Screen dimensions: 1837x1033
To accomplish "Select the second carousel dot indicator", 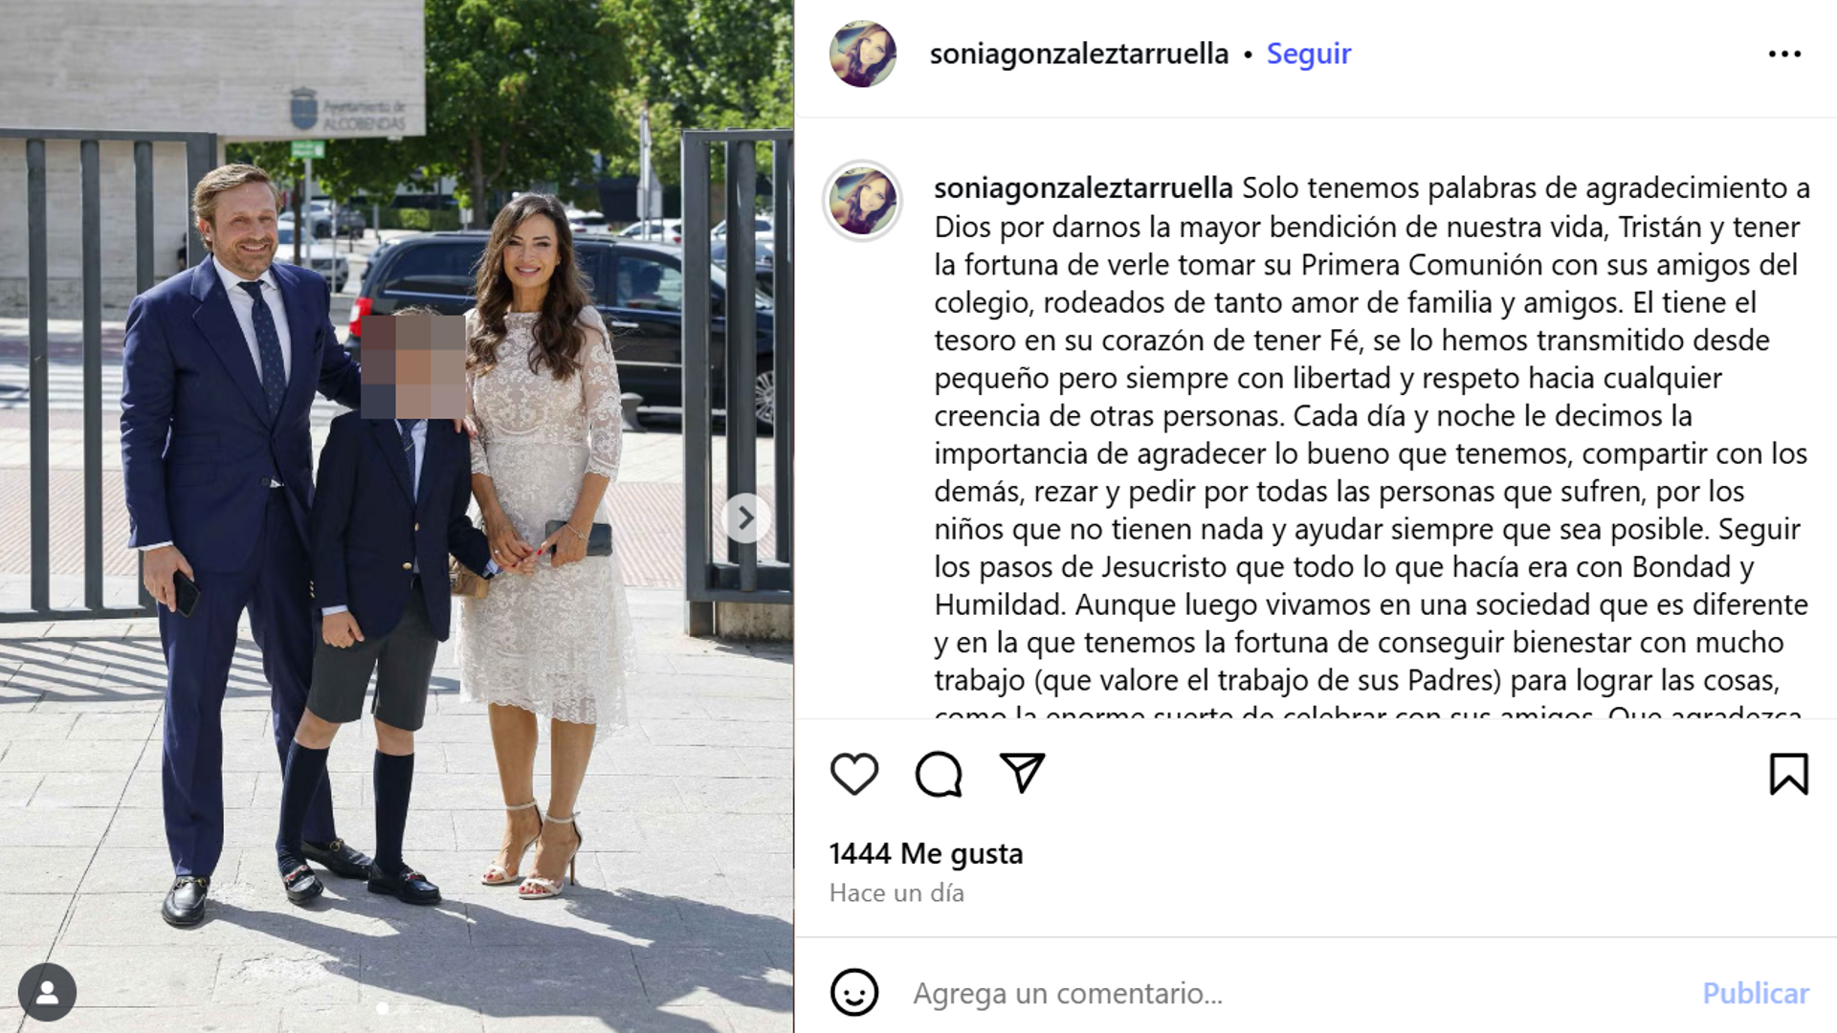I will click(x=403, y=1008).
